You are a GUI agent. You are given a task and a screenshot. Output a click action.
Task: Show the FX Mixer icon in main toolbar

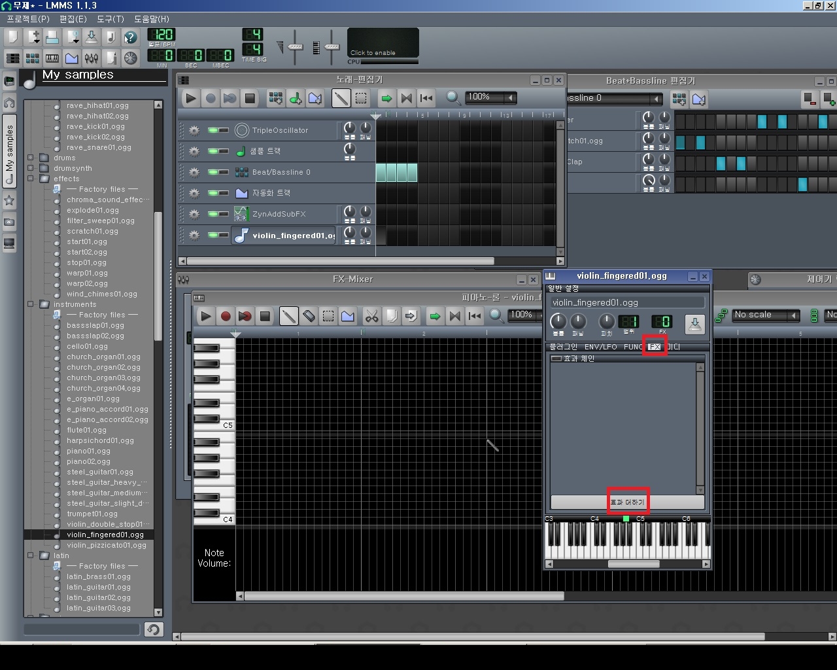91,58
